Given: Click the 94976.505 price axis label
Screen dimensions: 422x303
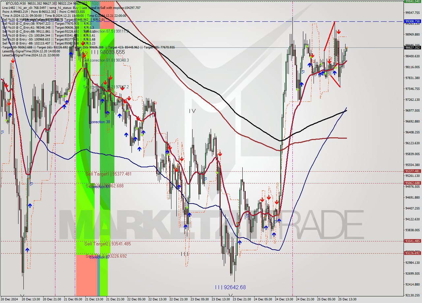Looking at the screenshot, I should (x=412, y=186).
